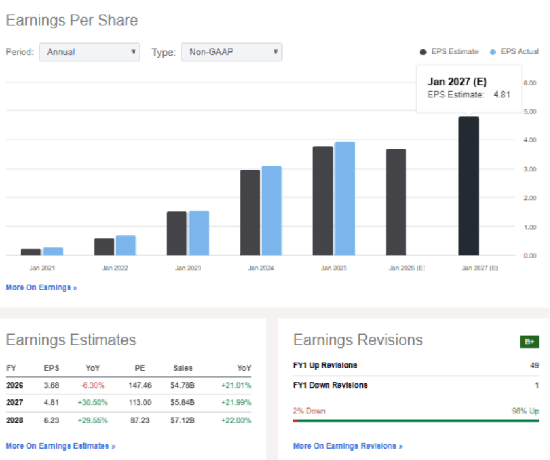Hide EPS Estimate series via legend

pos(422,51)
